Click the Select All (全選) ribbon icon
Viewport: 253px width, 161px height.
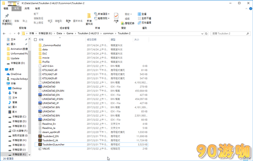pos(140,14)
